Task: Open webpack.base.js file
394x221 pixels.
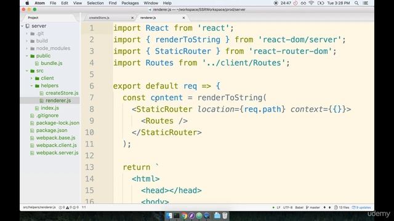Action: click(55, 138)
